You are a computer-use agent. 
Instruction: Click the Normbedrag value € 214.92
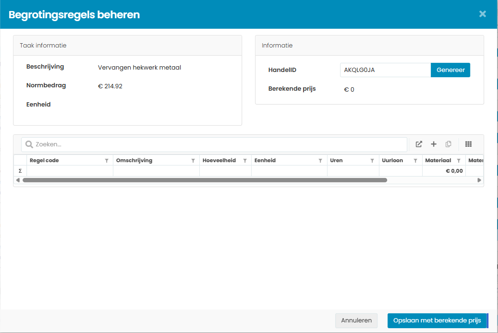[110, 86]
